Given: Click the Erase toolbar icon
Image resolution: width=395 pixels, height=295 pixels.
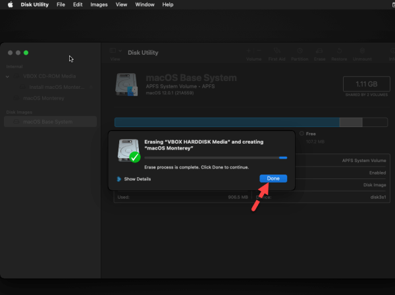Looking at the screenshot, I should (x=319, y=51).
